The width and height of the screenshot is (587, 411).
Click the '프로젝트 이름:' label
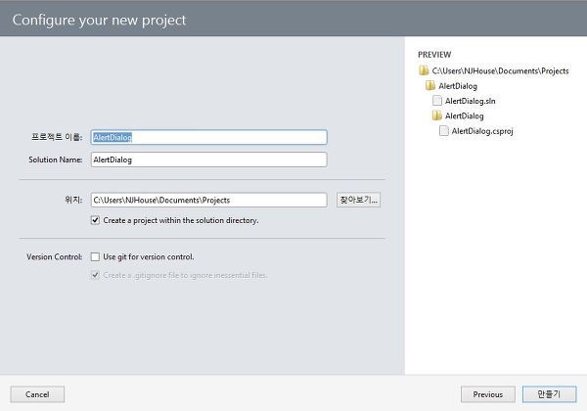click(57, 137)
